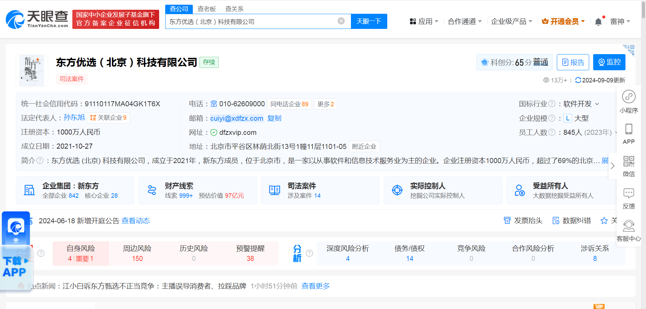Open the 科创分 65分 score badge
The width and height of the screenshot is (646, 309).
514,62
